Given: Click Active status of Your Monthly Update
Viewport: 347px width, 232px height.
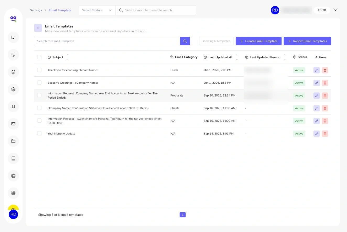Looking at the screenshot, I should pos(299,134).
